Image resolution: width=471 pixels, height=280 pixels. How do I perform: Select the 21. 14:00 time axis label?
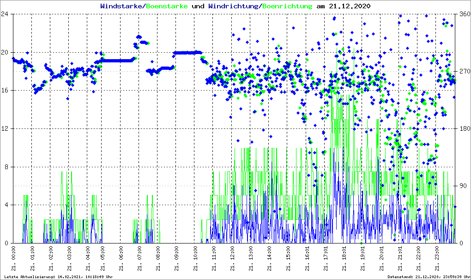tap(269, 260)
